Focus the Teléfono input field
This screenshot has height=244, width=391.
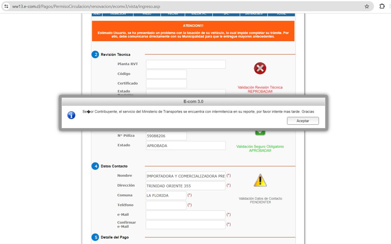click(166, 205)
